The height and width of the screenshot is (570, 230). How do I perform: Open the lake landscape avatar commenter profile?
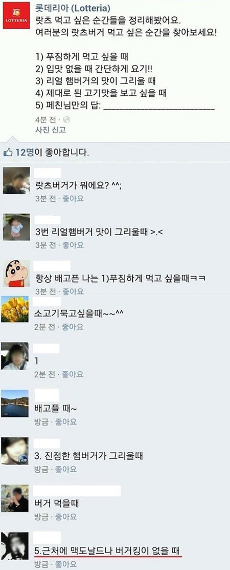pyautogui.click(x=14, y=404)
